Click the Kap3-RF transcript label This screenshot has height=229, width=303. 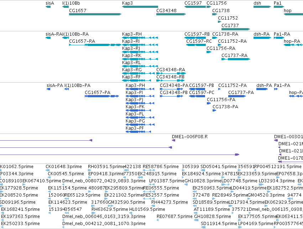[x=131, y=77]
